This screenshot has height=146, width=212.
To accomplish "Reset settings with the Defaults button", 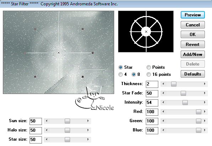I will pyautogui.click(x=193, y=74).
